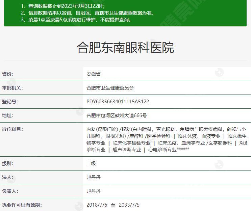Select 赵丹丹 in the 法人 row
Image resolution: width=251 pixels, height=211 pixels.
click(x=94, y=177)
